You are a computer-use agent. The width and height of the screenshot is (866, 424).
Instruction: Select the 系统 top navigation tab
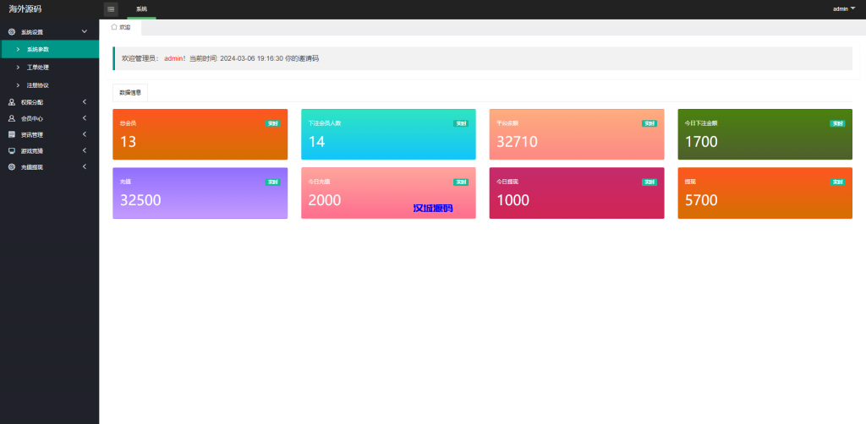click(141, 9)
